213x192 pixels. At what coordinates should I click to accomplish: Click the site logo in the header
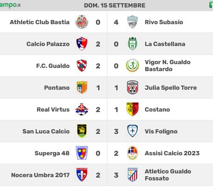10,5
